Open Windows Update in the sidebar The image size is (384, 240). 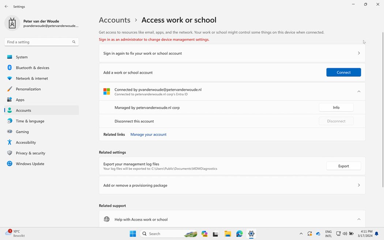click(x=29, y=164)
